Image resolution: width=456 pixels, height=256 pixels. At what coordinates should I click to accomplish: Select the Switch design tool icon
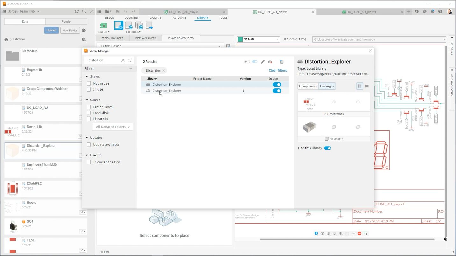click(x=103, y=25)
